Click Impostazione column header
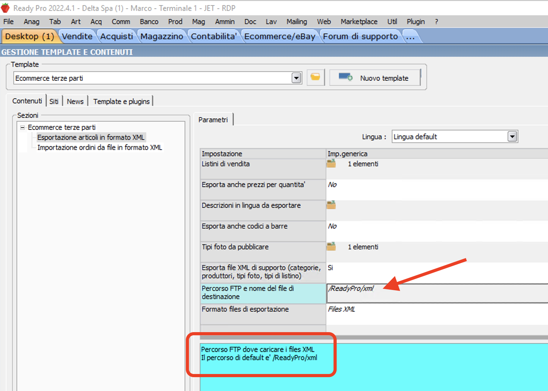This screenshot has height=391, width=548. pos(263,154)
